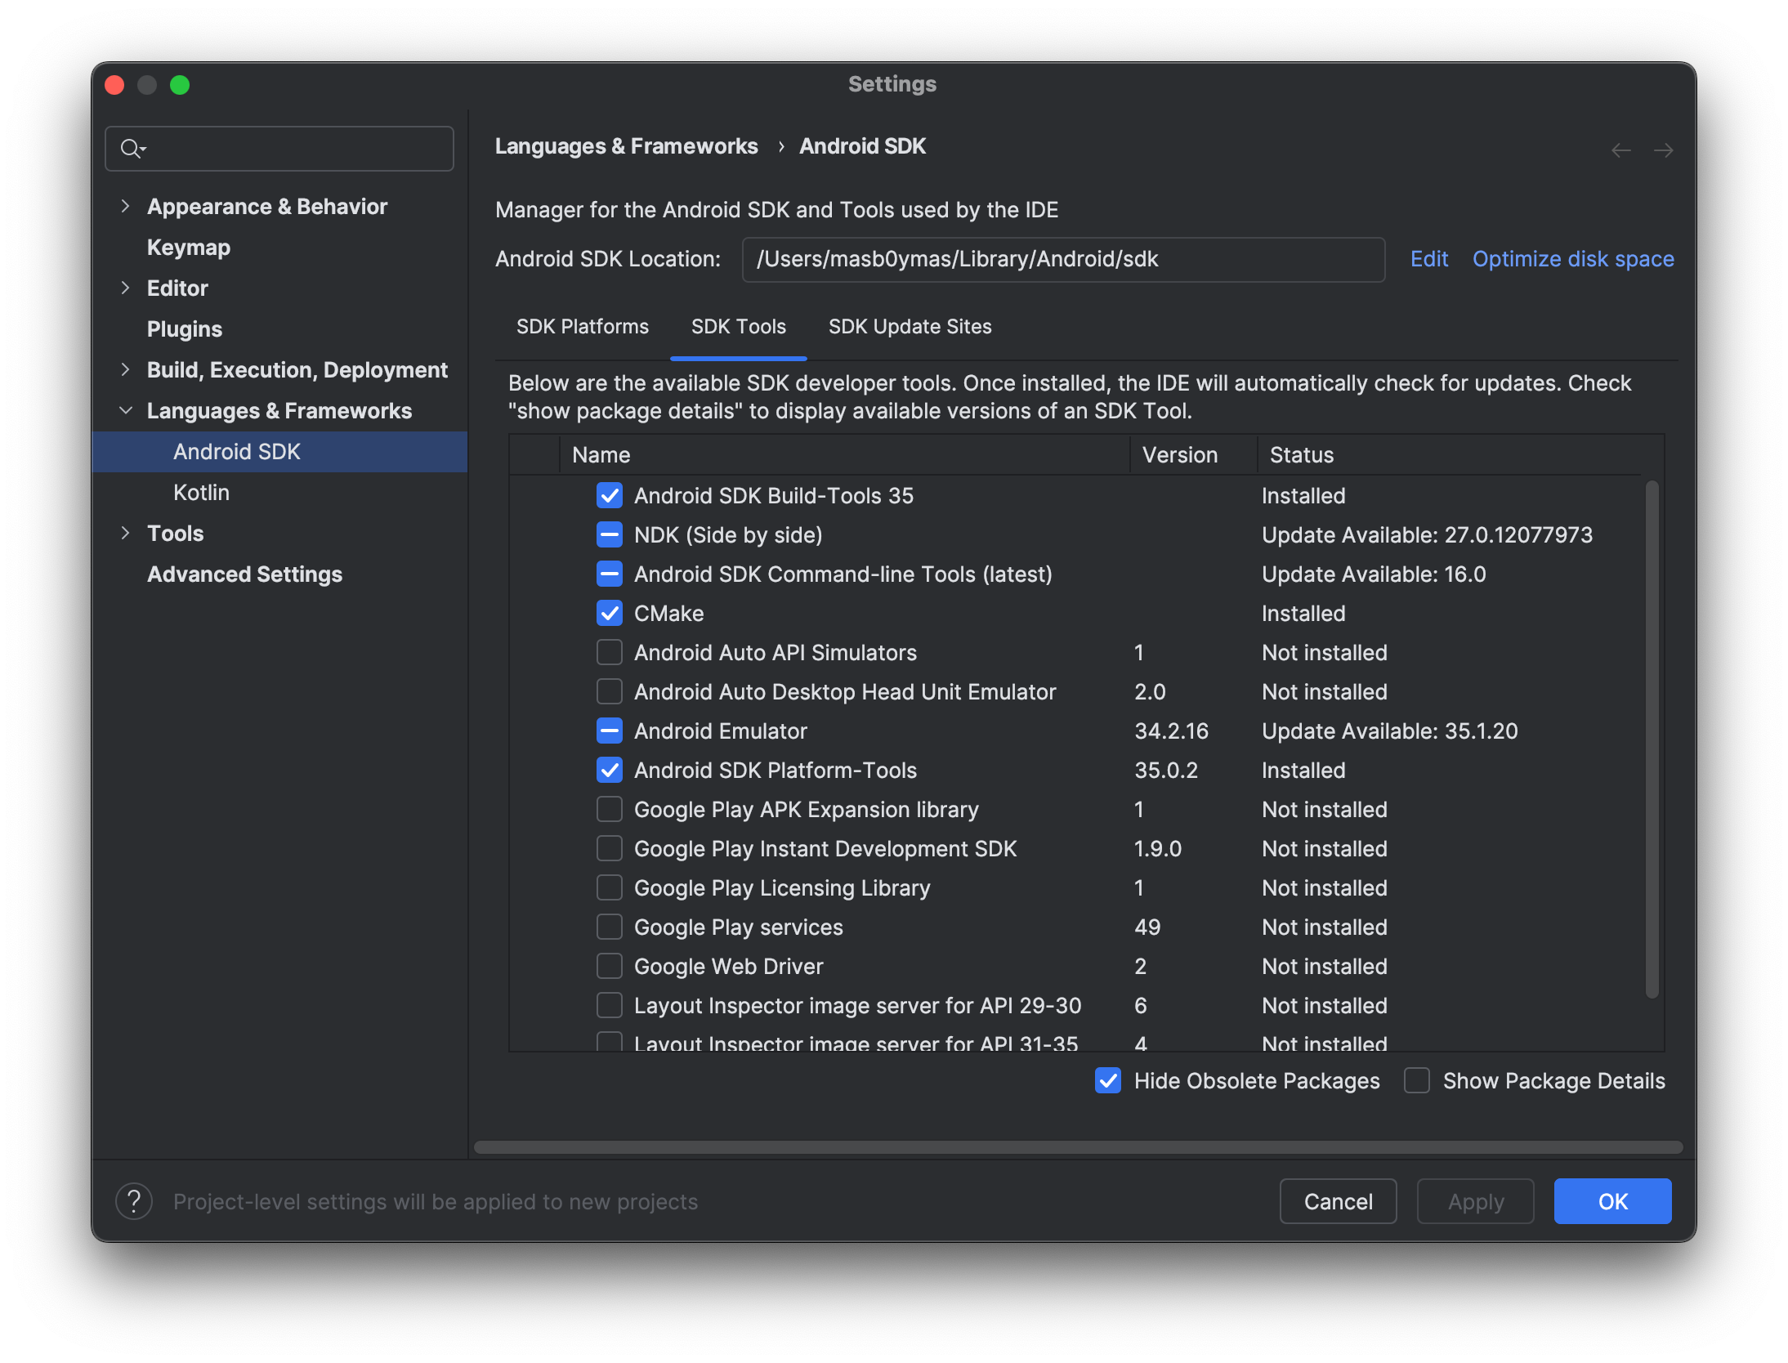Viewport: 1788px width, 1363px height.
Task: Check Google Play Instant Development SDK
Action: click(x=610, y=849)
